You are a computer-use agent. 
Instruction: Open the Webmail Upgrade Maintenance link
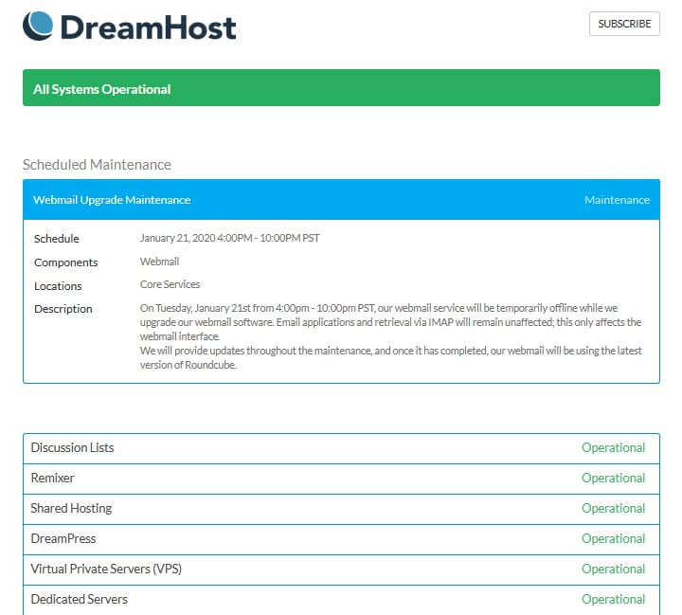pyautogui.click(x=112, y=200)
